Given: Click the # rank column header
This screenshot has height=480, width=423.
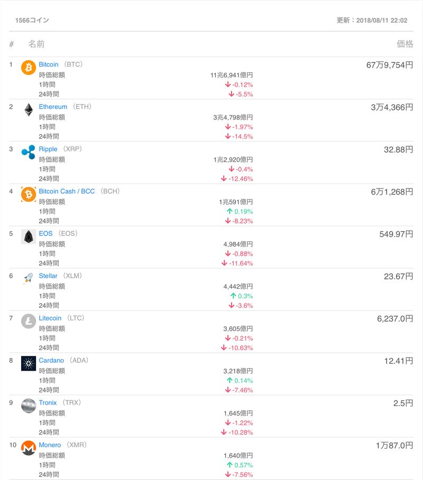Looking at the screenshot, I should tap(12, 44).
